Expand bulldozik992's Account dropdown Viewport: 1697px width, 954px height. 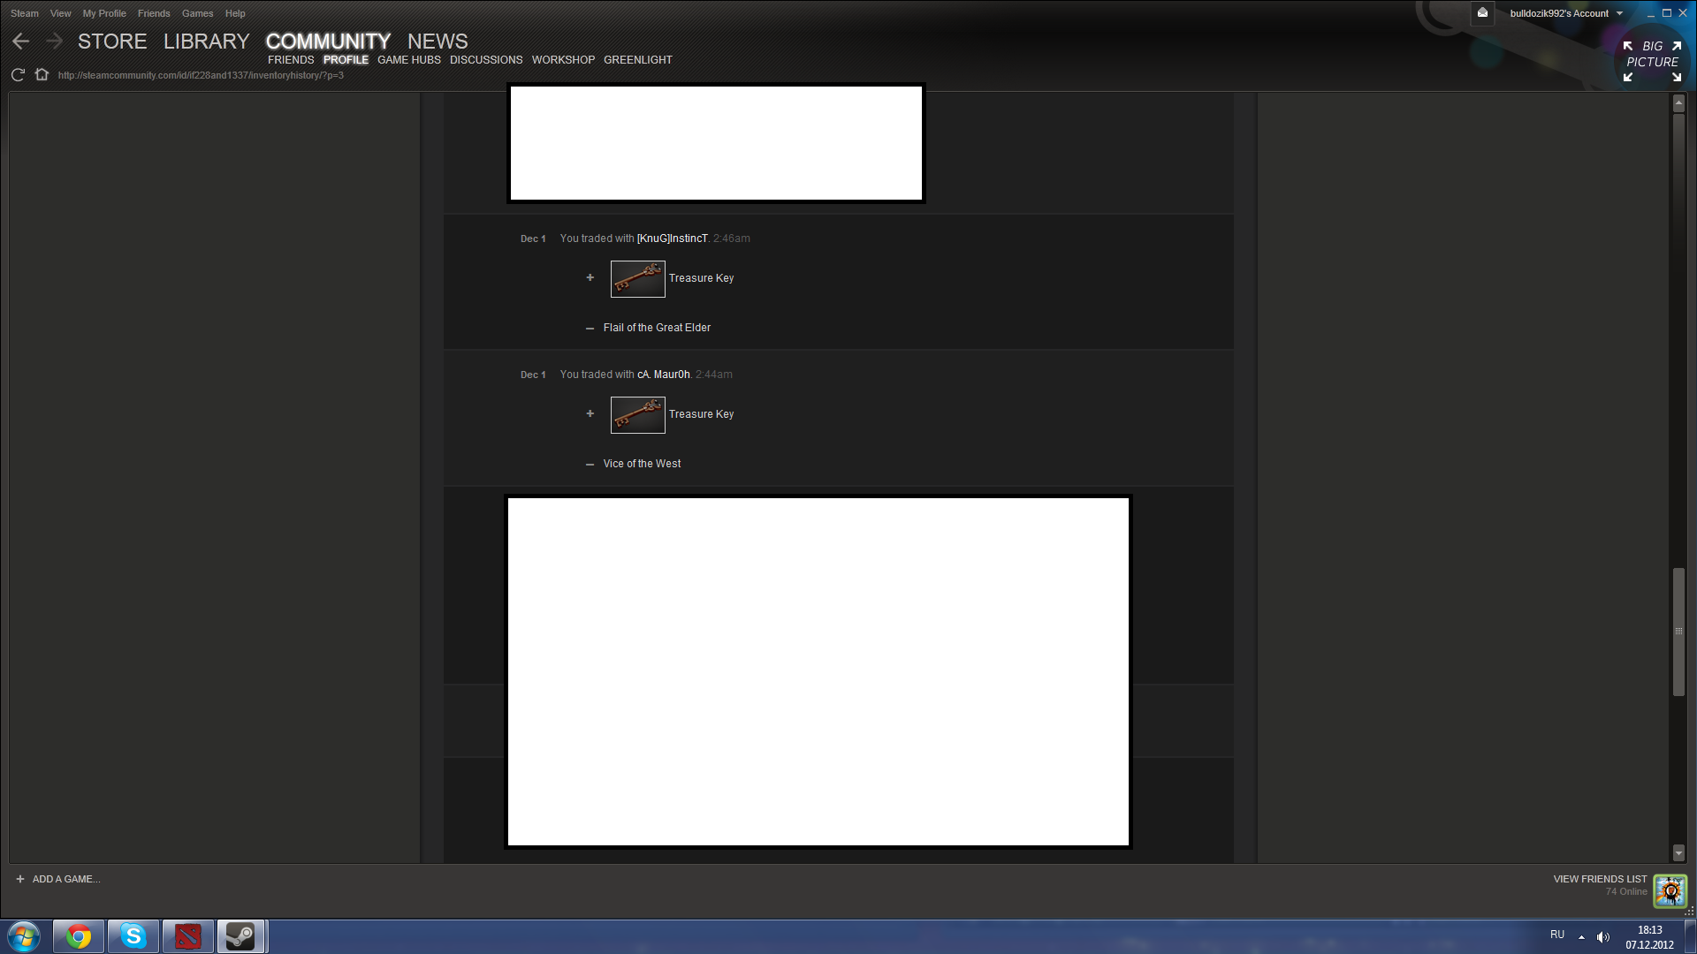pyautogui.click(x=1565, y=13)
